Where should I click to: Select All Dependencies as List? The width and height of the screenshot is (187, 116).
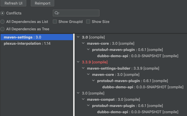coord(2,22)
